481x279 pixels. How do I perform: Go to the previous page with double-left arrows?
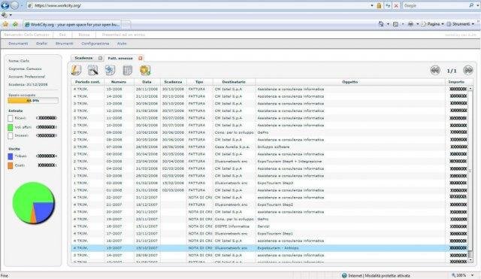click(435, 70)
